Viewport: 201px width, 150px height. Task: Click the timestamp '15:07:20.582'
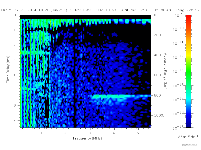(x=80, y=10)
